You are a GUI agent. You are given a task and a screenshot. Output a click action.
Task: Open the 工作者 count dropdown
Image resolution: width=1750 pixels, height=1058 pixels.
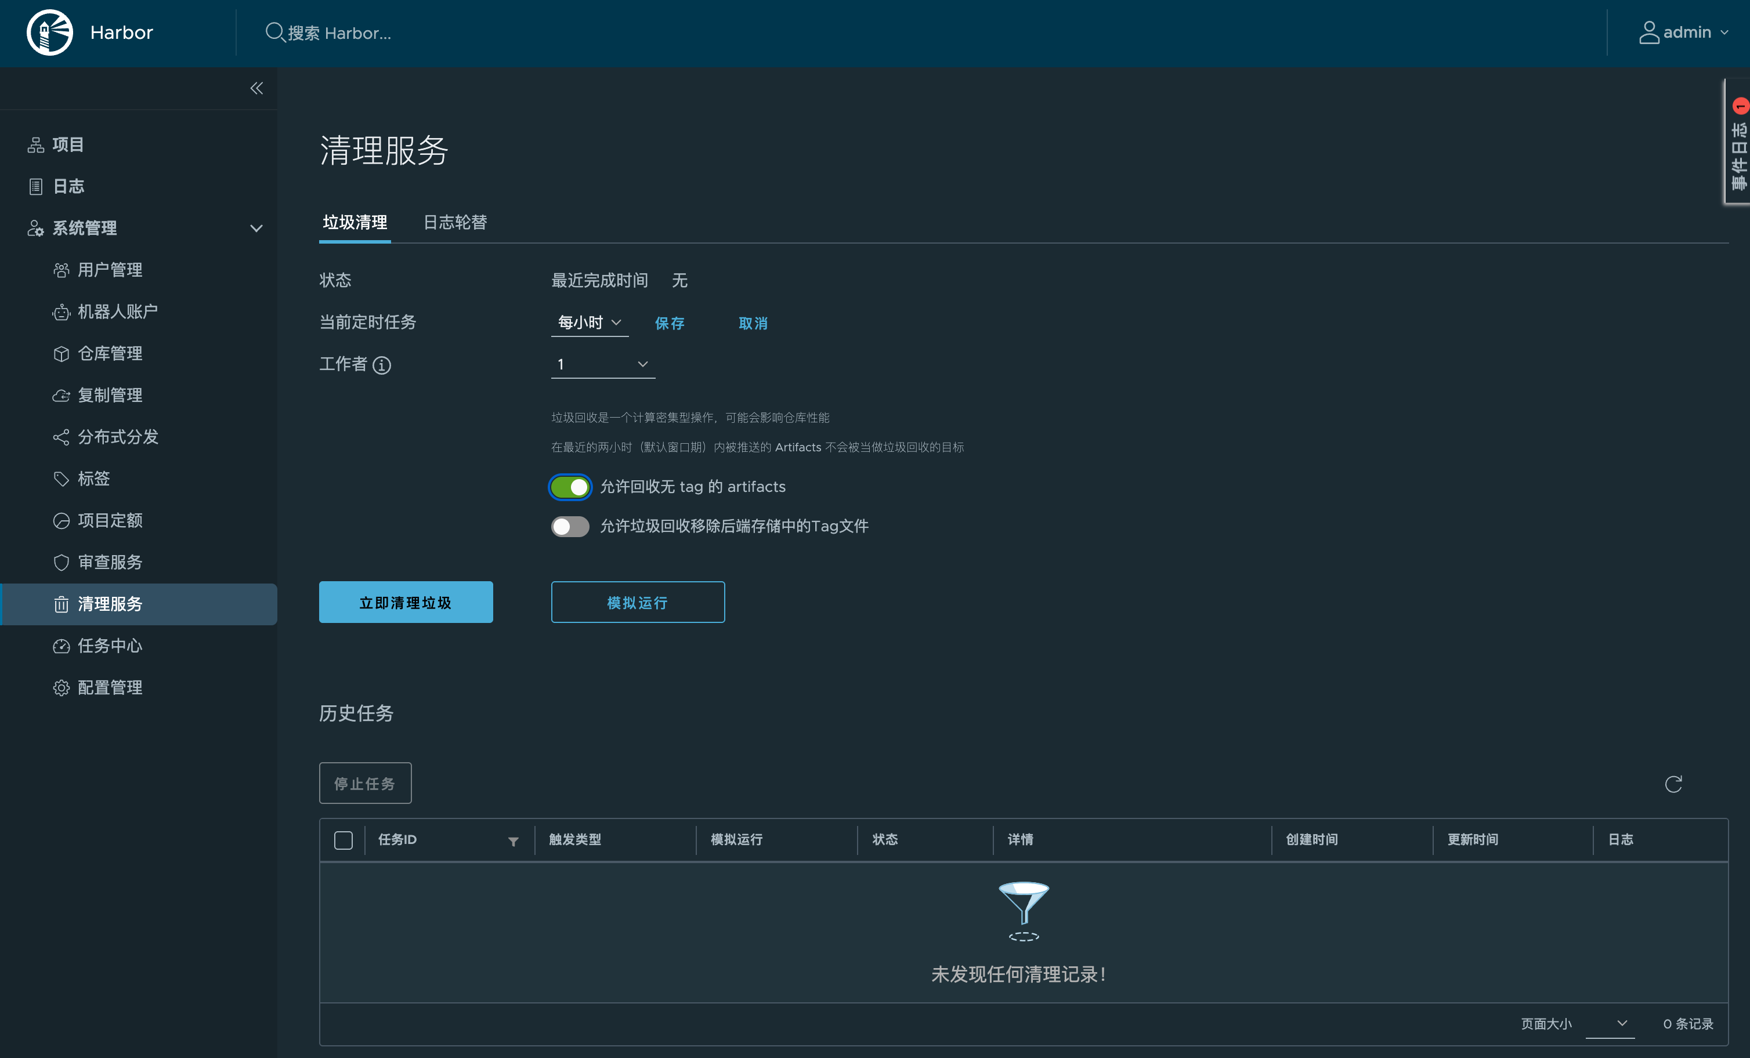(x=603, y=364)
